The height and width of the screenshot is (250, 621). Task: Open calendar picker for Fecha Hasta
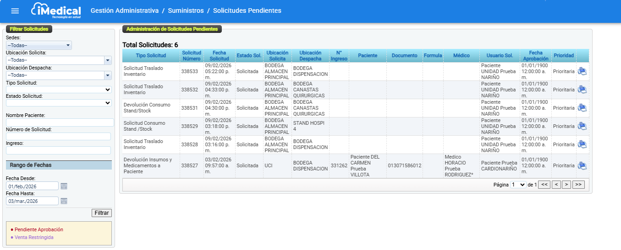coord(64,201)
